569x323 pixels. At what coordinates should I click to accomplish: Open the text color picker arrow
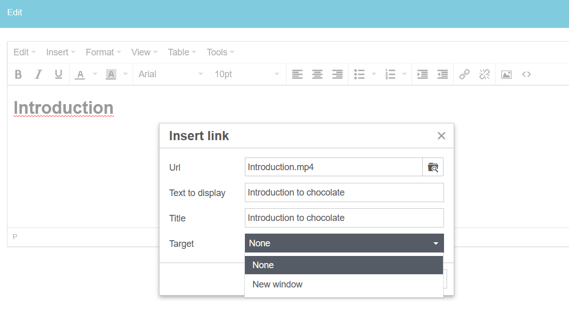[x=95, y=74]
